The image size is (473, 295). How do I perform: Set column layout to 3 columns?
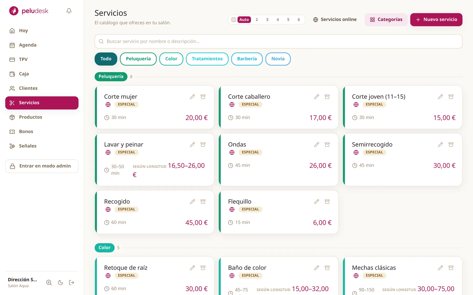coord(267,20)
